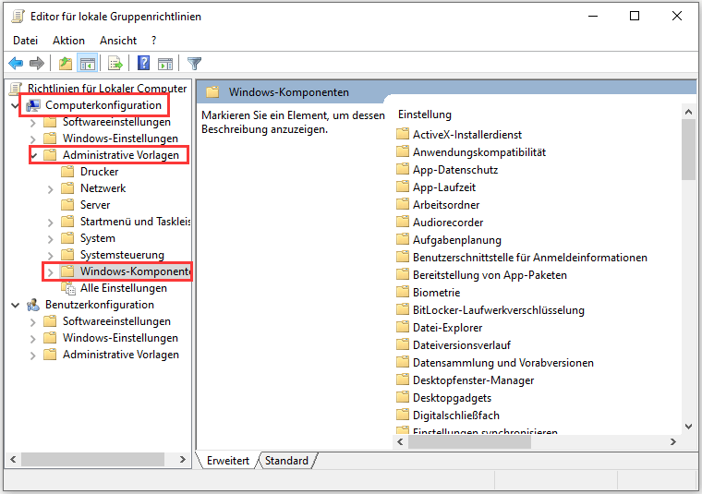This screenshot has width=702, height=494.
Task: Toggle the console tree pane toolbar icon
Action: pos(88,64)
